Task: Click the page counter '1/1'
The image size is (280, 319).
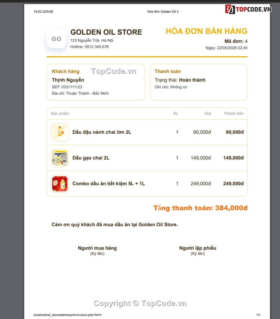Action: 258,315
